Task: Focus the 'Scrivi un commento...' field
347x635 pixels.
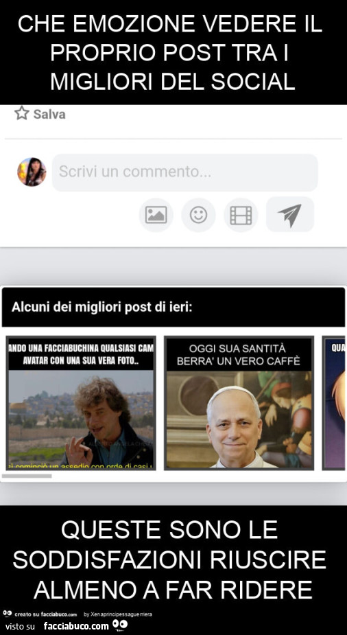Action: point(185,172)
